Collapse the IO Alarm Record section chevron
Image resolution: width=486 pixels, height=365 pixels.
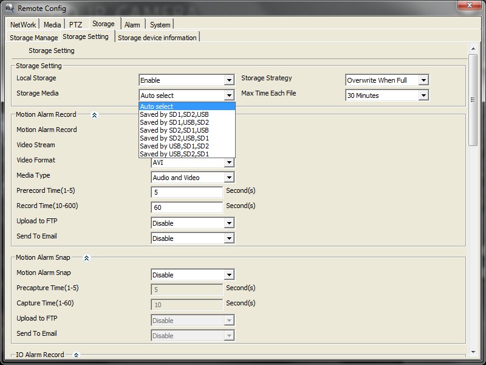[77, 355]
